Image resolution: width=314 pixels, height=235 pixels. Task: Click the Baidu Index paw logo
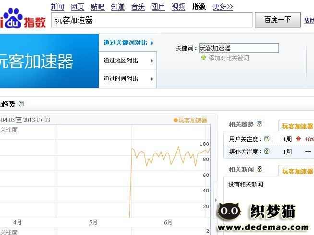point(23,18)
